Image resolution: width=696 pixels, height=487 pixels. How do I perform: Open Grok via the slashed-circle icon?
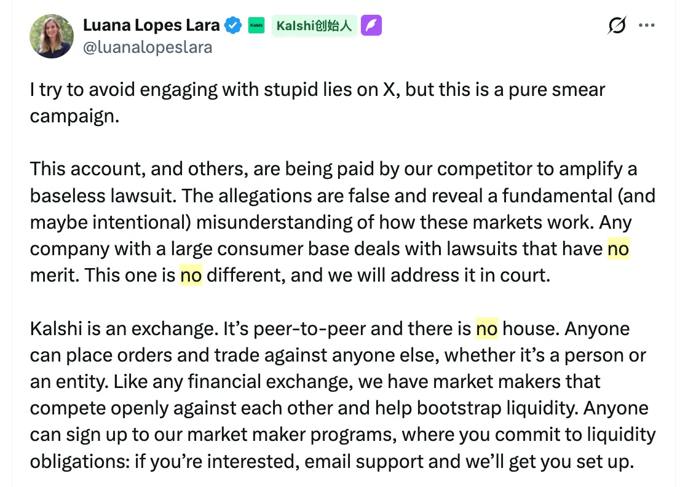[617, 25]
